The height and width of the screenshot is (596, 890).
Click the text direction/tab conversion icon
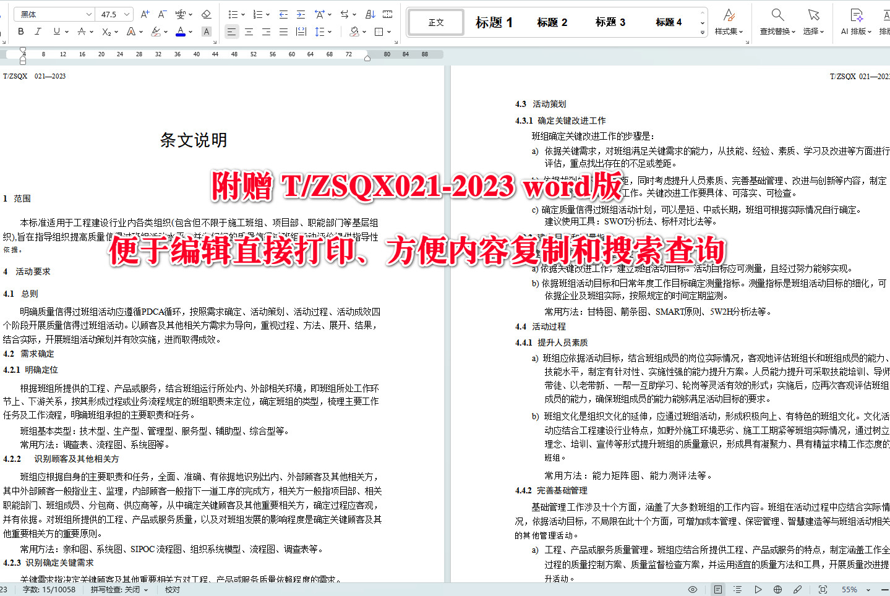click(x=345, y=14)
